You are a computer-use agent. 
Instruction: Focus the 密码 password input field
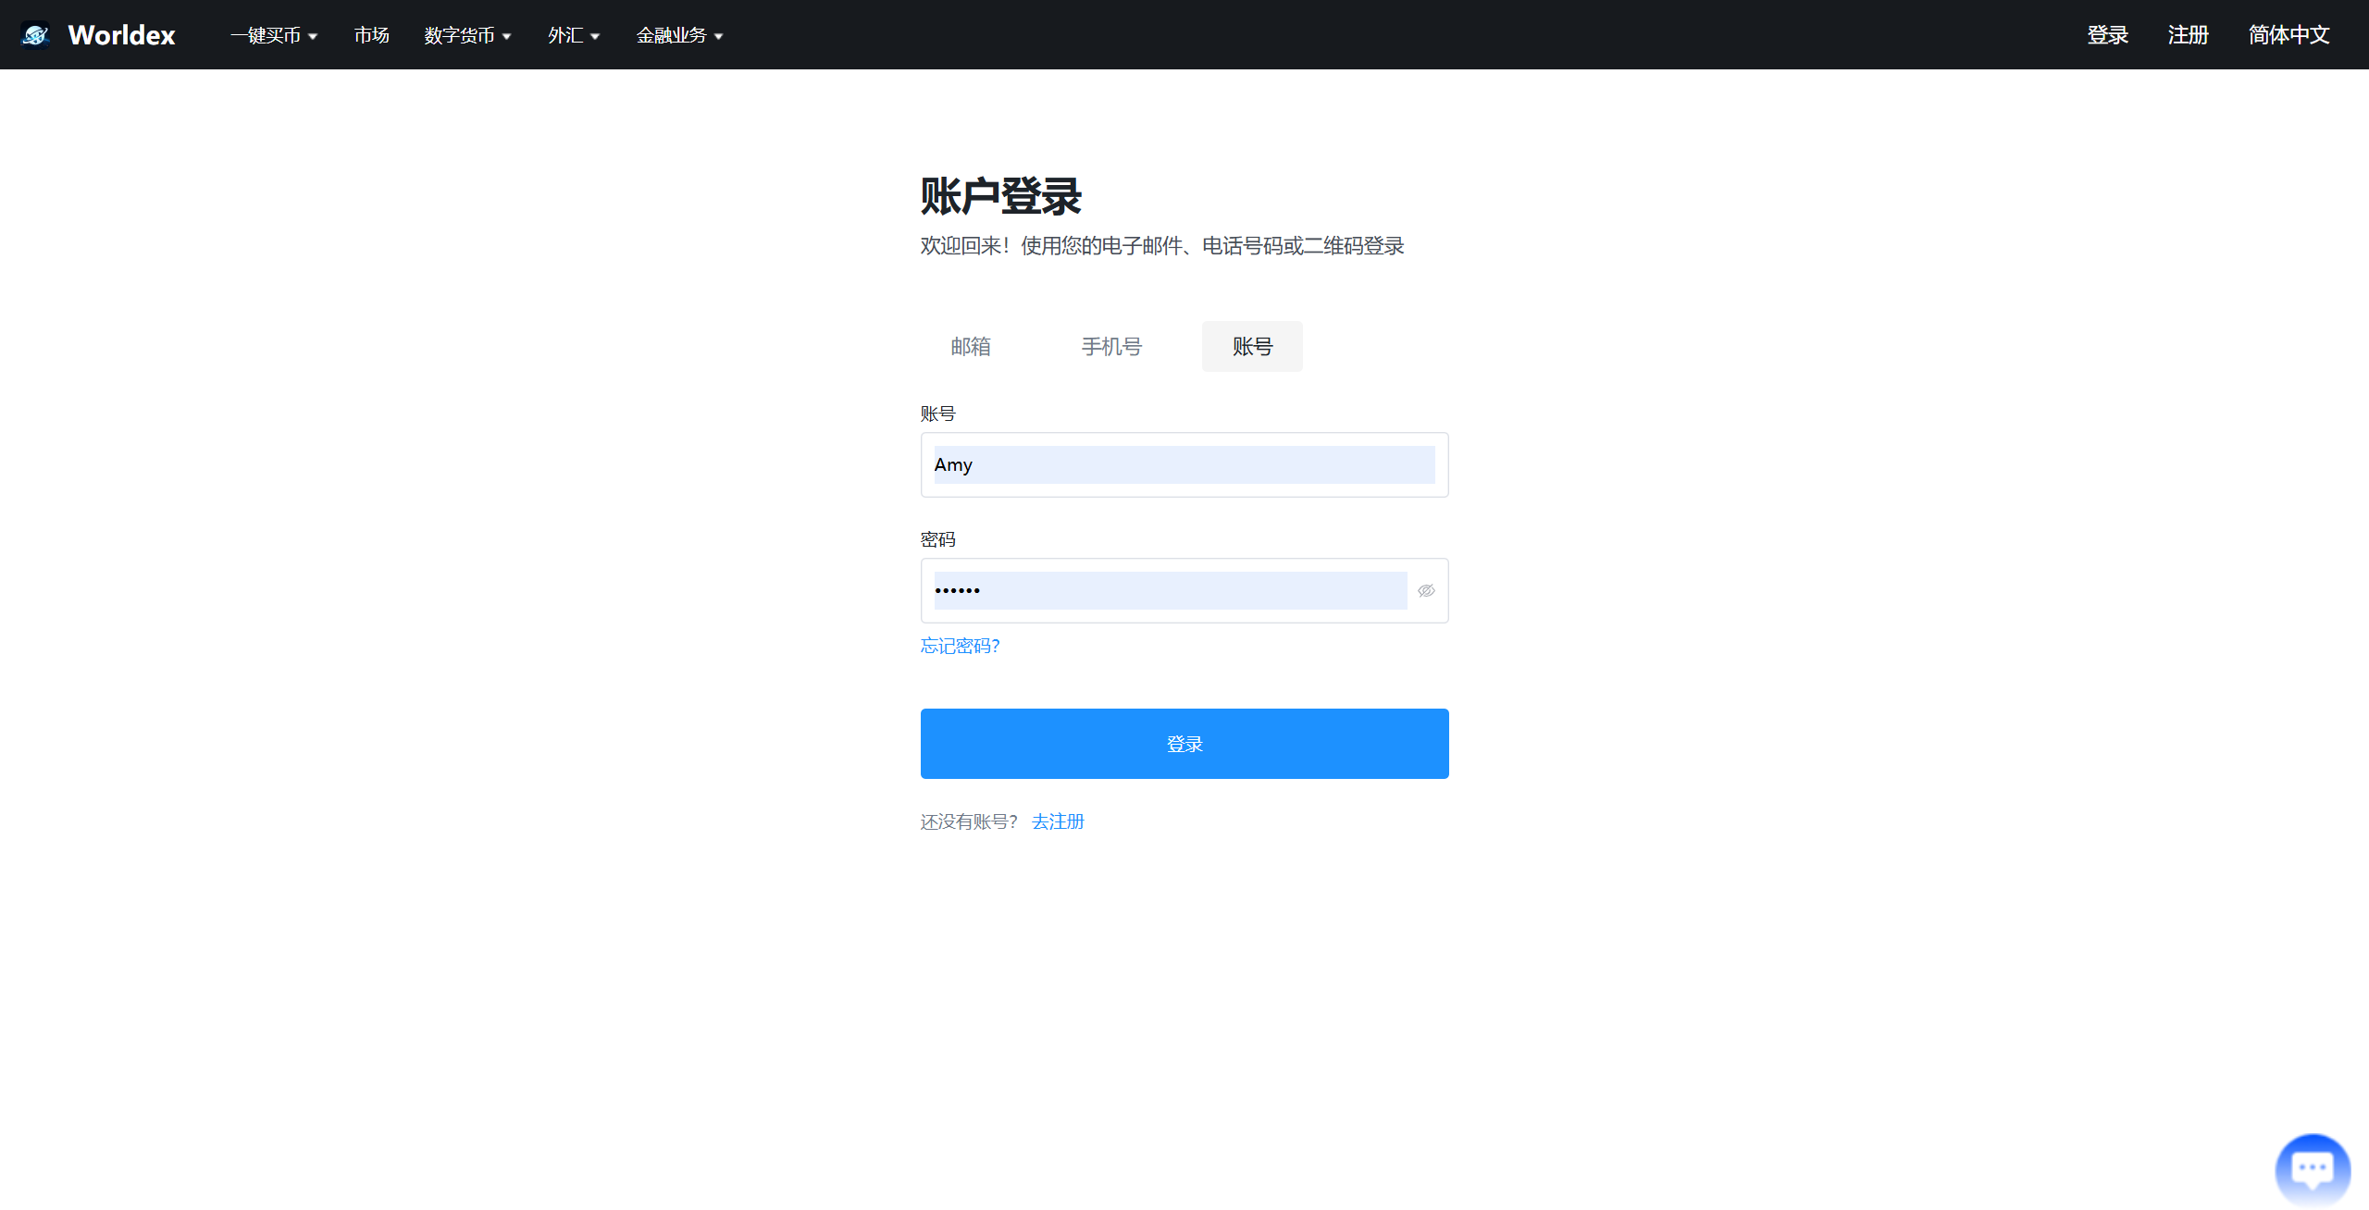pos(1170,590)
